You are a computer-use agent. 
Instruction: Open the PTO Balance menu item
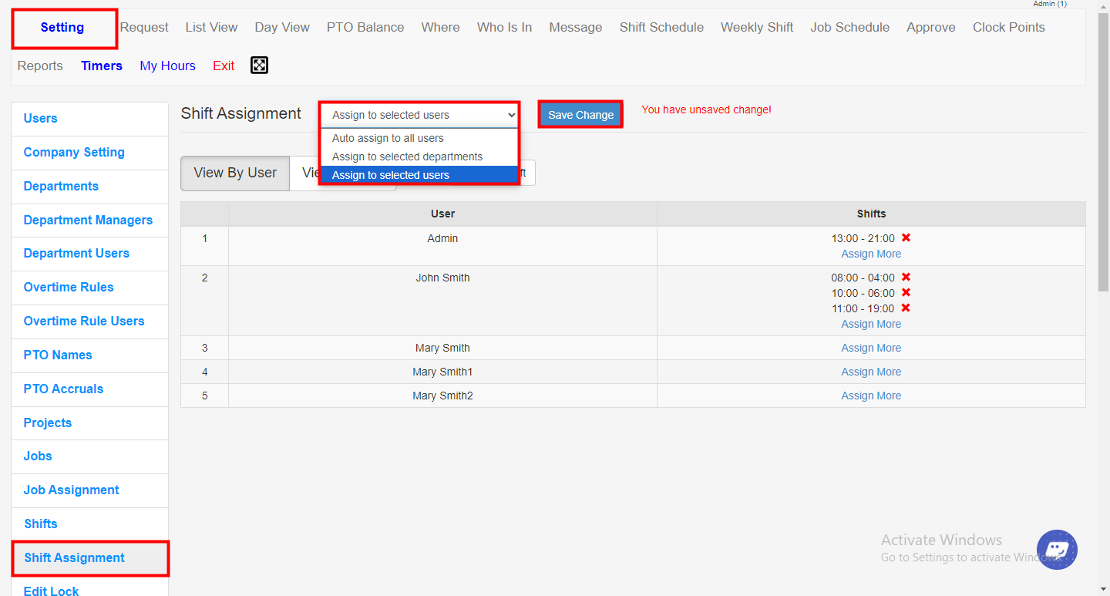point(365,27)
